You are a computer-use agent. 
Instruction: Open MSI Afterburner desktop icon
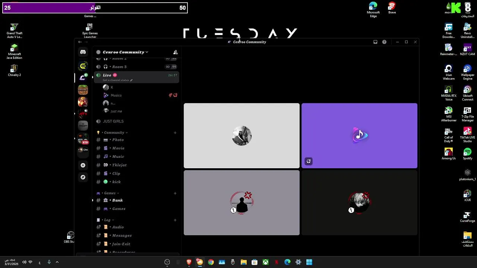[449, 114]
